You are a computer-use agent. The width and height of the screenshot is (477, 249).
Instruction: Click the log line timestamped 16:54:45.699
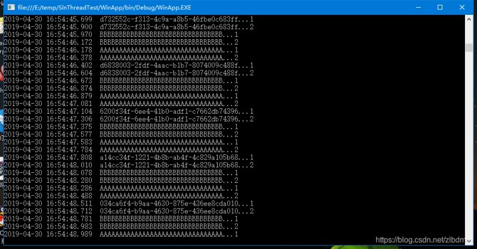[x=128, y=19]
